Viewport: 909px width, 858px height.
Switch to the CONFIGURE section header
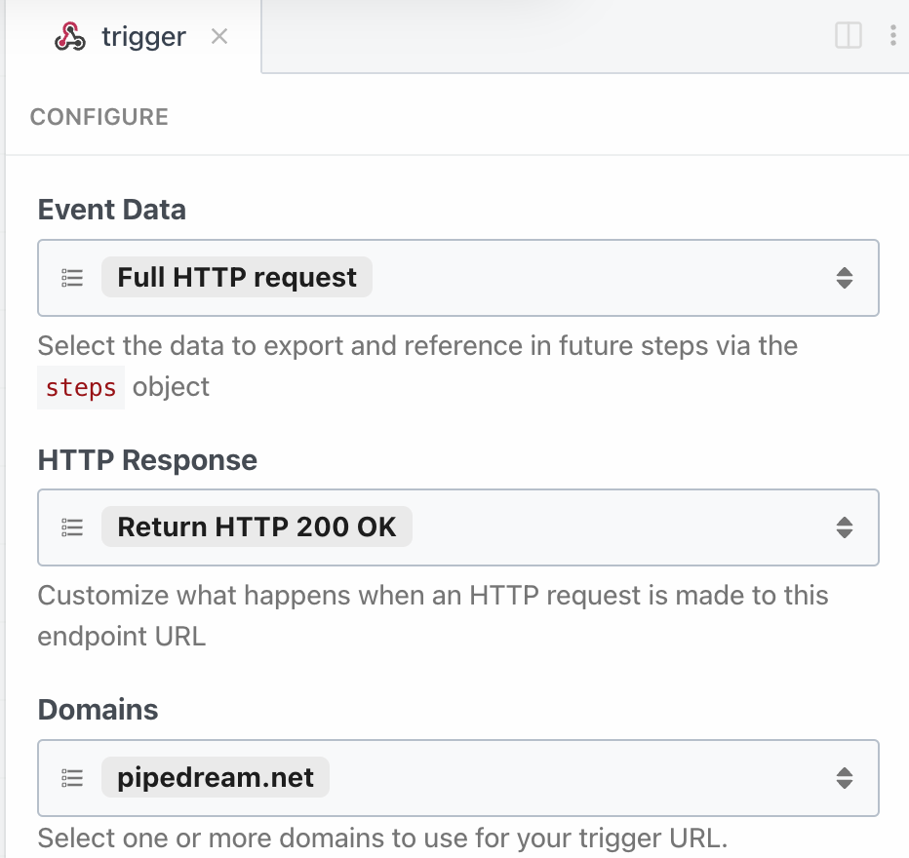point(99,117)
